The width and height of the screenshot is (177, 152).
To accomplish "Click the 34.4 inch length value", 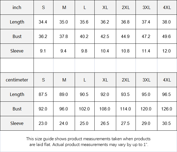I will 43,22.
